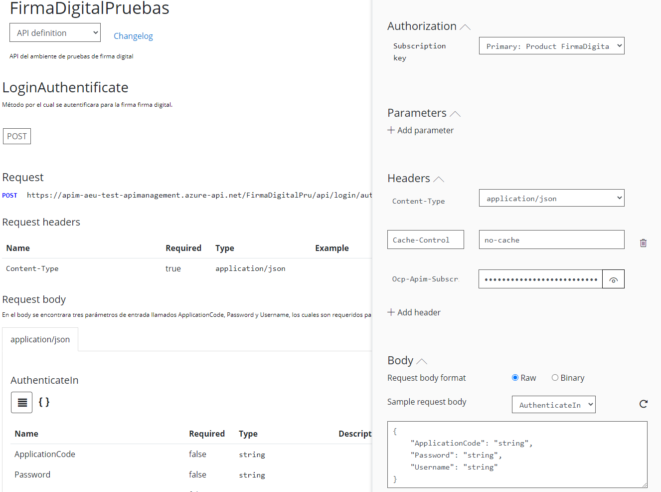661x492 pixels.
Task: Click the refresh sample request body icon
Action: coord(643,404)
